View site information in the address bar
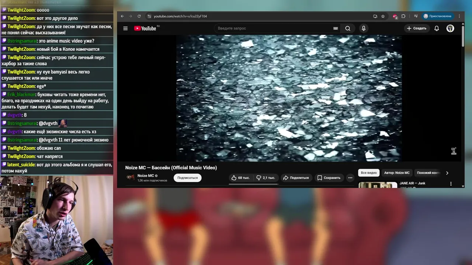 (149, 16)
